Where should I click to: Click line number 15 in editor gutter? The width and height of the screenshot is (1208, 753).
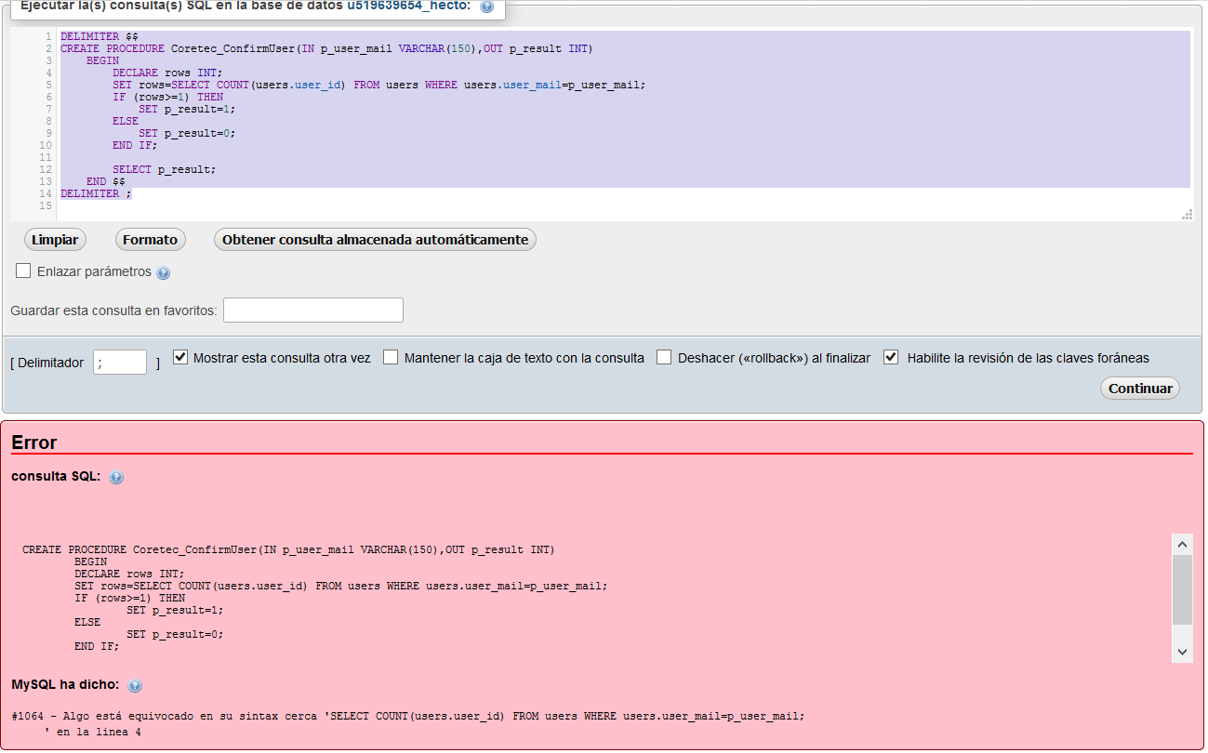46,205
